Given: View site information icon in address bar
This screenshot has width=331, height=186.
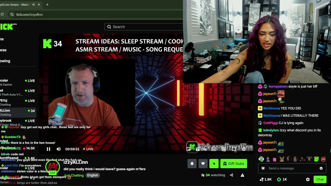Looking at the screenshot, I should pos(12,14).
